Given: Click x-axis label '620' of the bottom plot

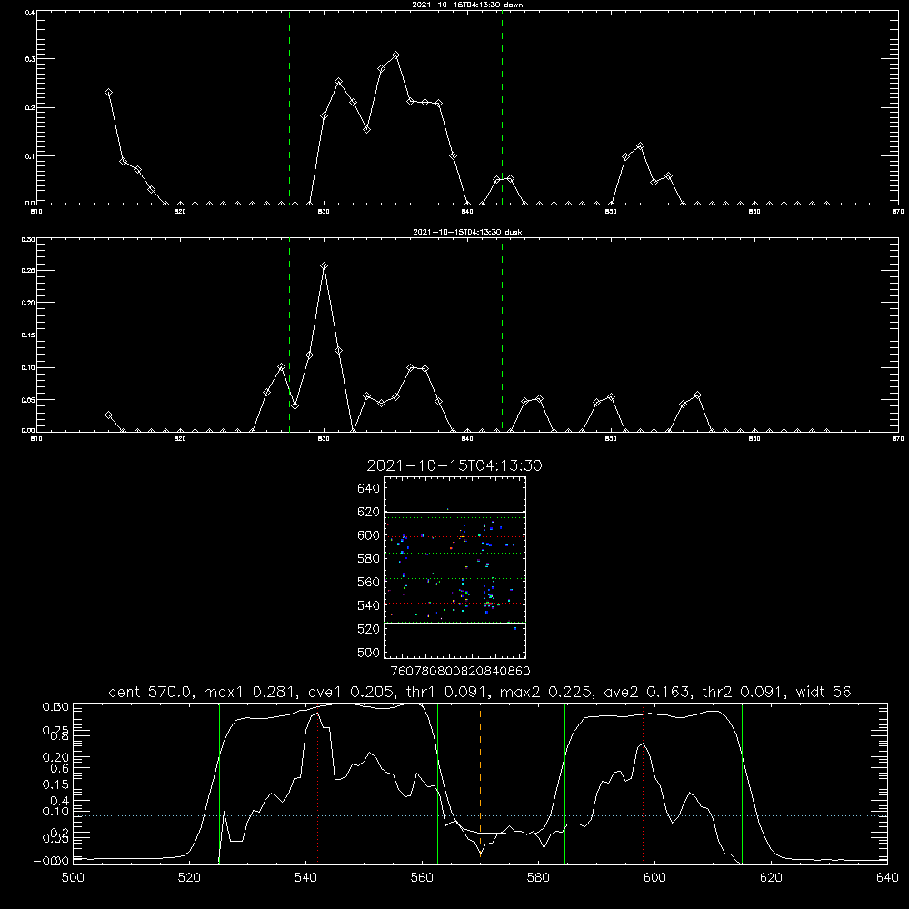Looking at the screenshot, I should tap(771, 878).
